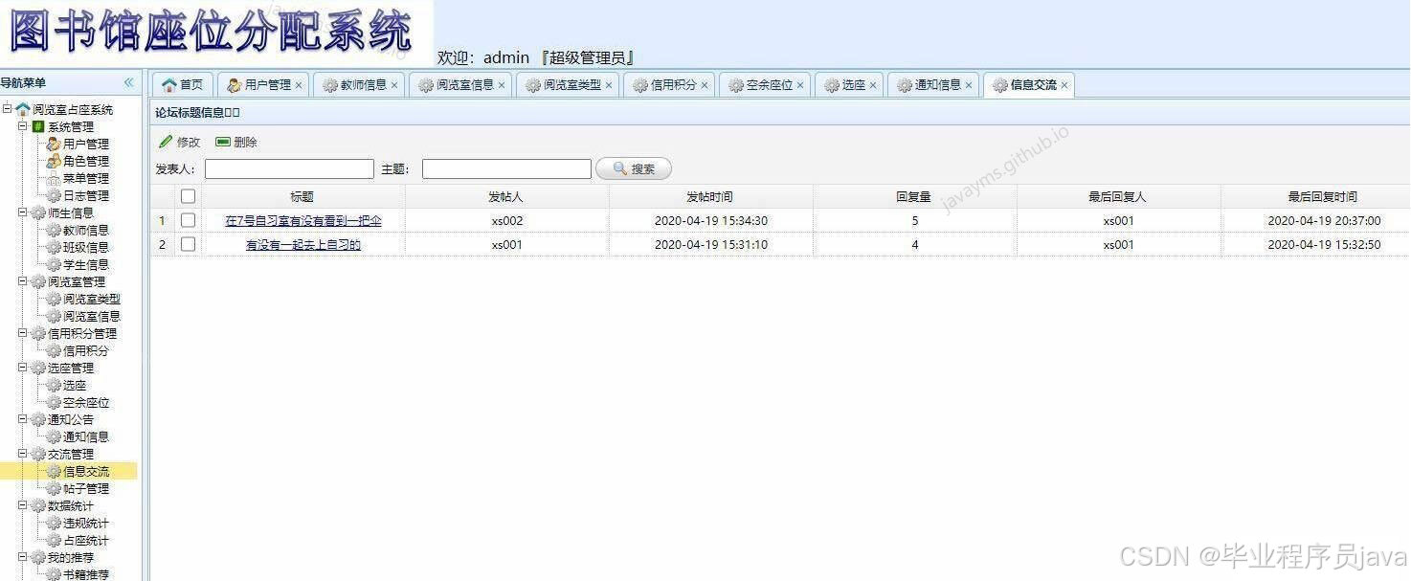Click the home icon on 首页 tab
The height and width of the screenshot is (581, 1411).
tap(168, 85)
